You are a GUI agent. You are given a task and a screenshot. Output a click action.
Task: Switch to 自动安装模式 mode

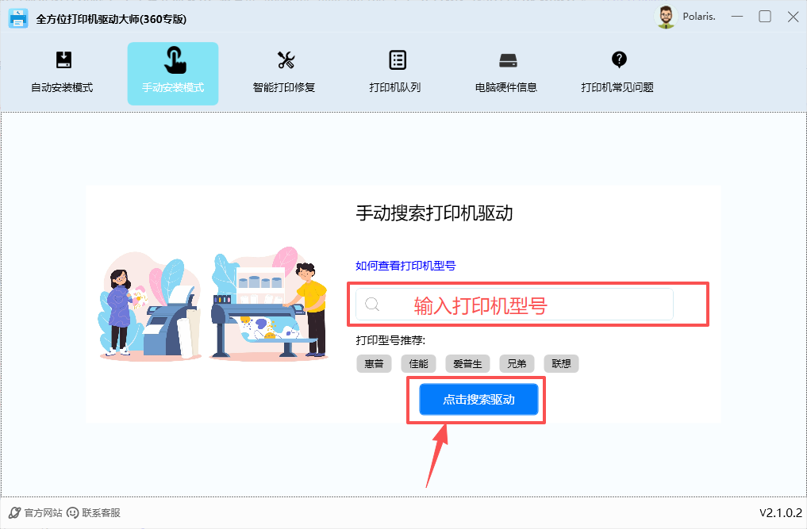pyautogui.click(x=63, y=71)
